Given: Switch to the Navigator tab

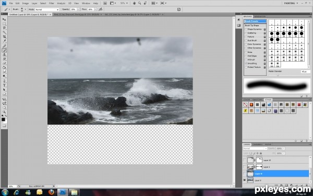Looking at the screenshot, I should (x=260, y=16).
